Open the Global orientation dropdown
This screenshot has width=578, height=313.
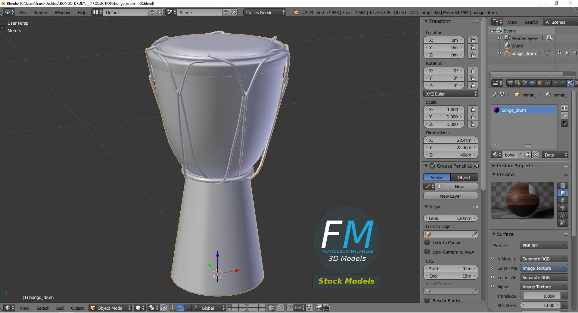click(213, 308)
